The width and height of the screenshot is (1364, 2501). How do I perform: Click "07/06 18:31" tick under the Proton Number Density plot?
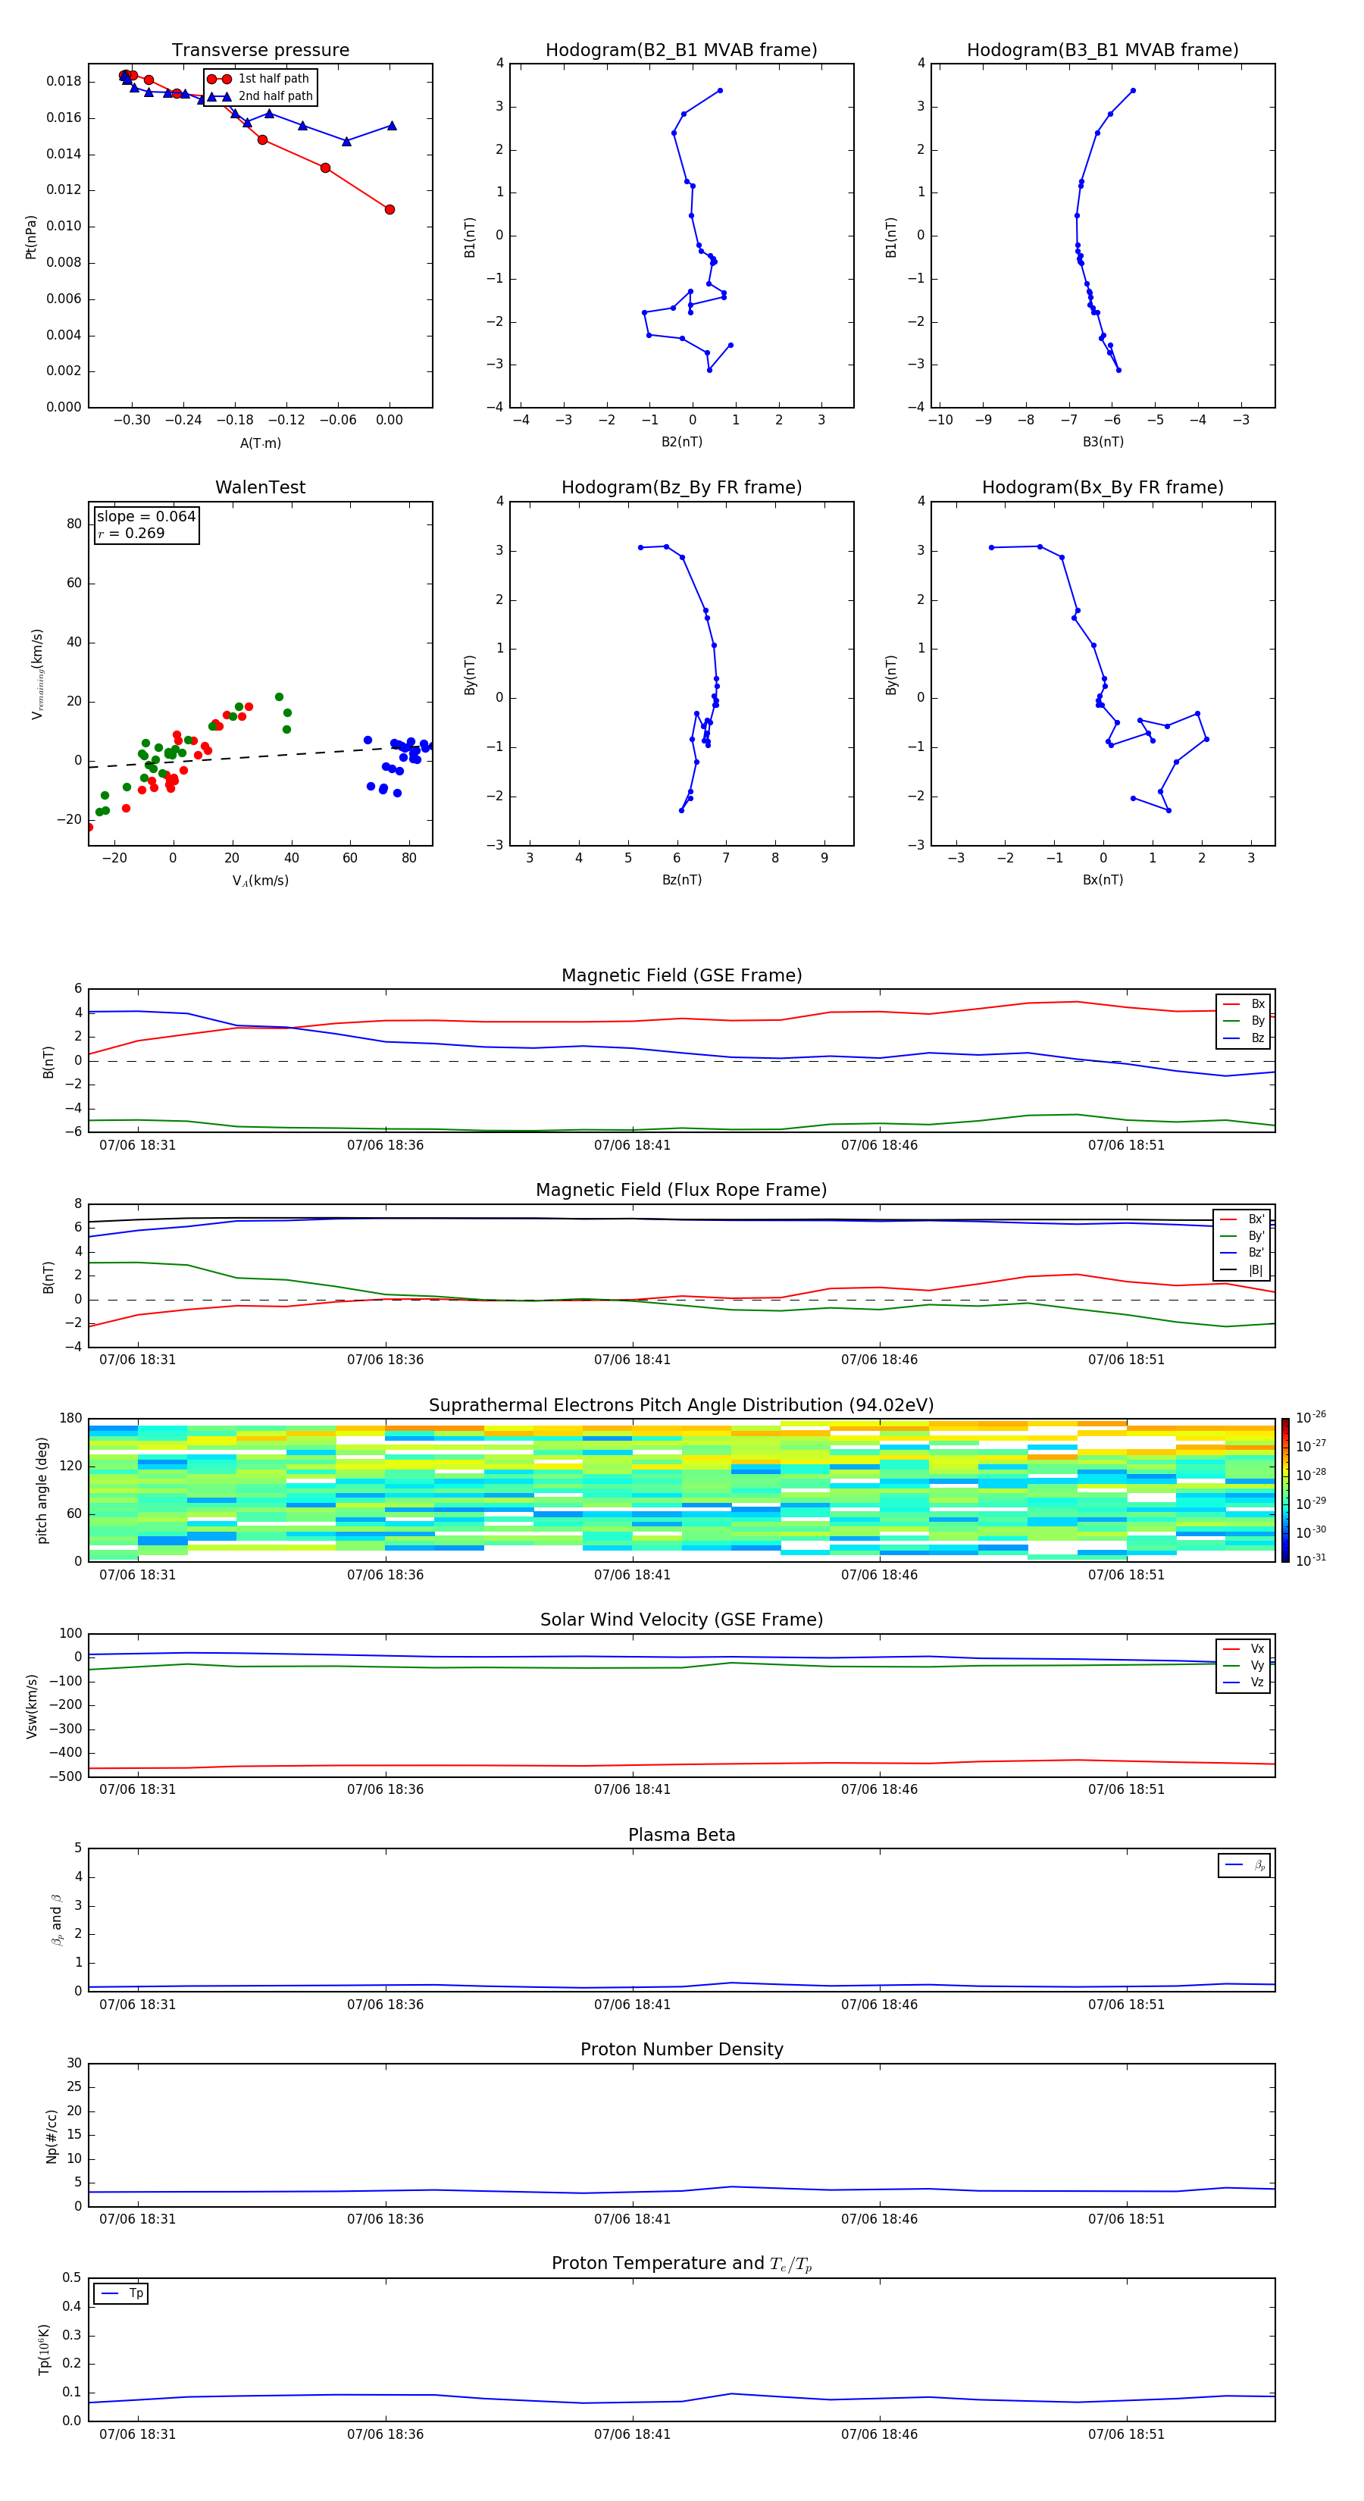[x=138, y=2218]
